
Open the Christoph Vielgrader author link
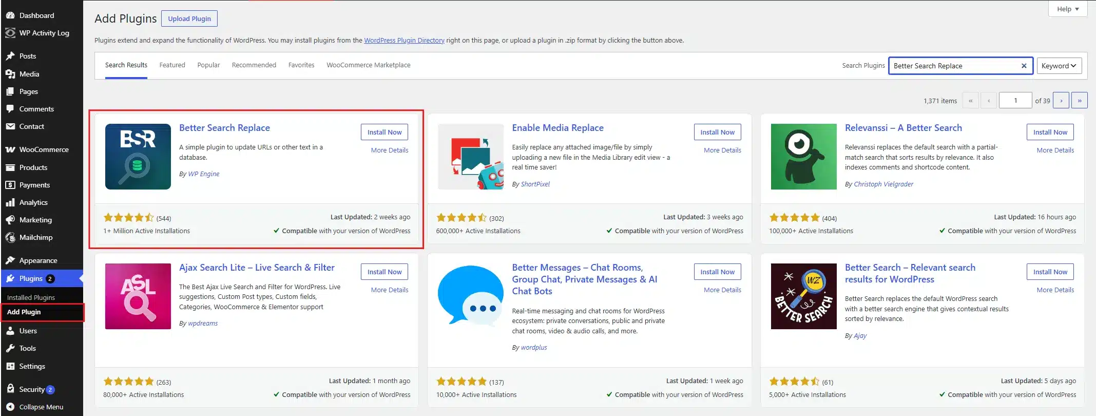pos(883,184)
